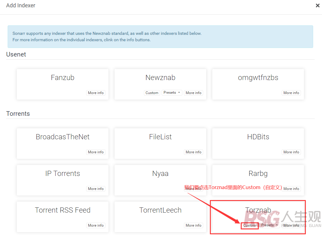Image resolution: width=322 pixels, height=241 pixels.
Task: Open More info for omgwtfnzbs
Action: (x=291, y=93)
